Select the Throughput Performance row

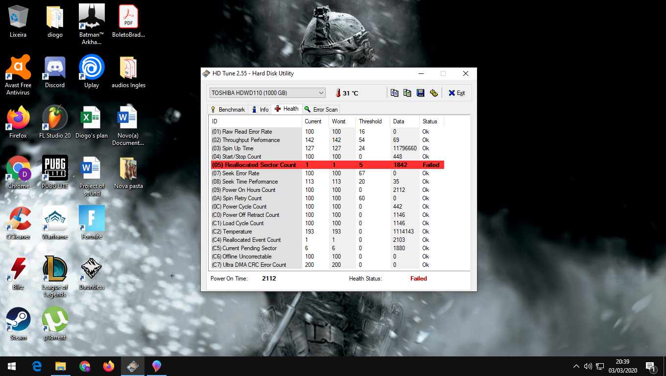click(327, 140)
